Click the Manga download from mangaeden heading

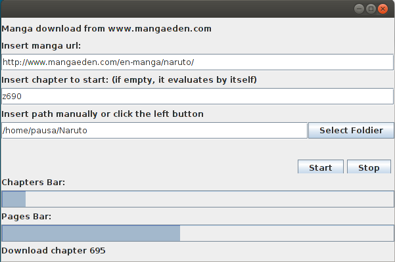[106, 29]
